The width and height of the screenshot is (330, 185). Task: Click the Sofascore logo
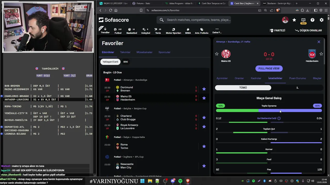pos(114,20)
